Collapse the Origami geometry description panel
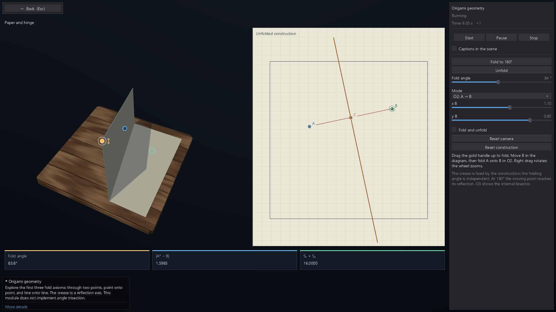Viewport: 556px width, 312px height. (x=6, y=281)
